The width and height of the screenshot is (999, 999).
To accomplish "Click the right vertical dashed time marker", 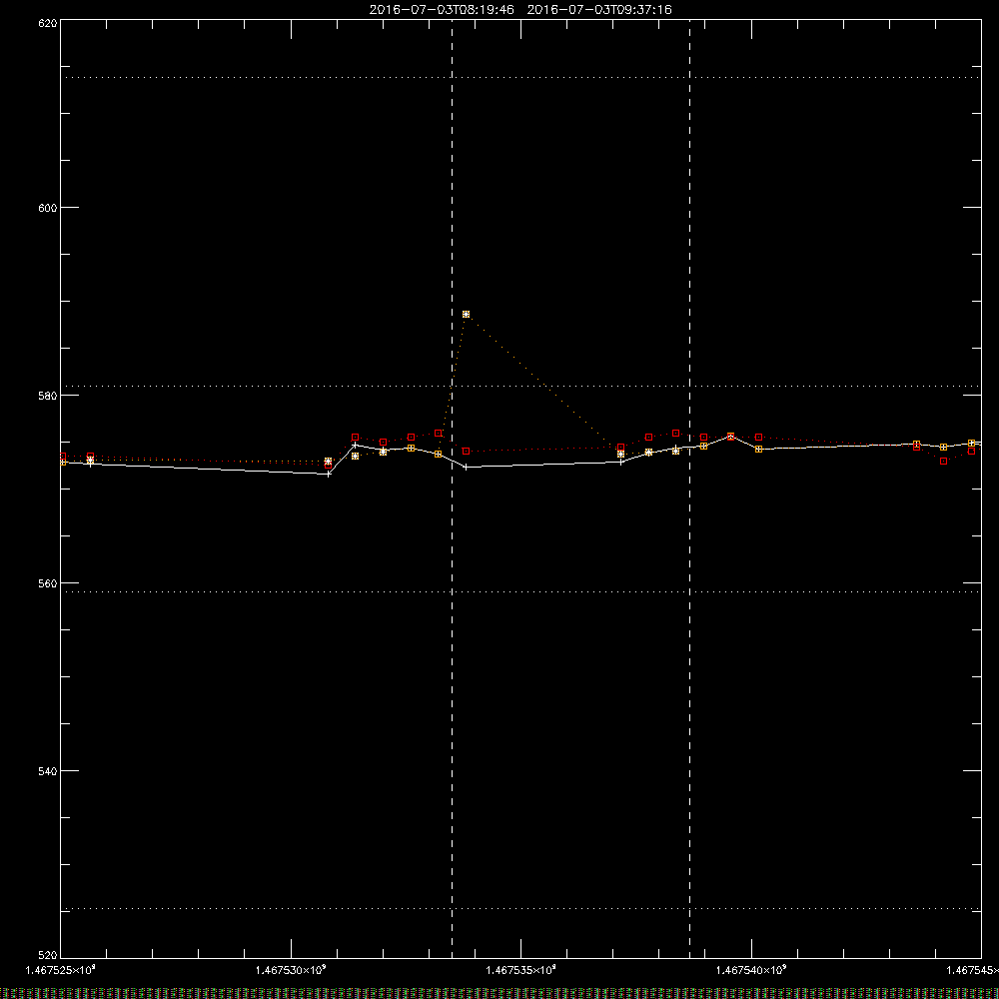I will click(689, 489).
